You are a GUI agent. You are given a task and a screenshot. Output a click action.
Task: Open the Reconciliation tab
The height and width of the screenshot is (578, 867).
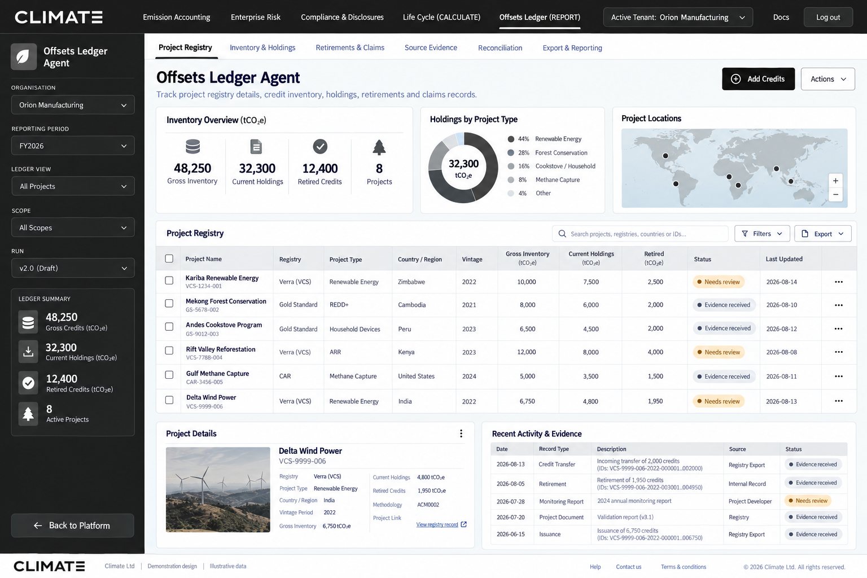click(500, 48)
